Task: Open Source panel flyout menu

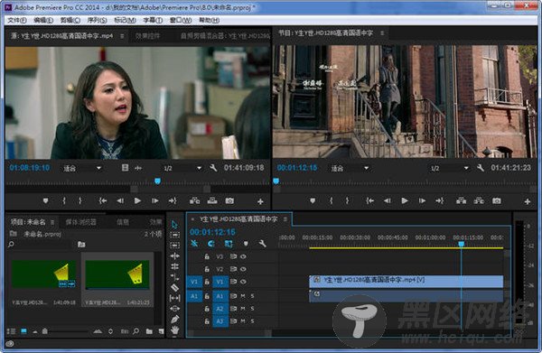Action: tap(122, 36)
